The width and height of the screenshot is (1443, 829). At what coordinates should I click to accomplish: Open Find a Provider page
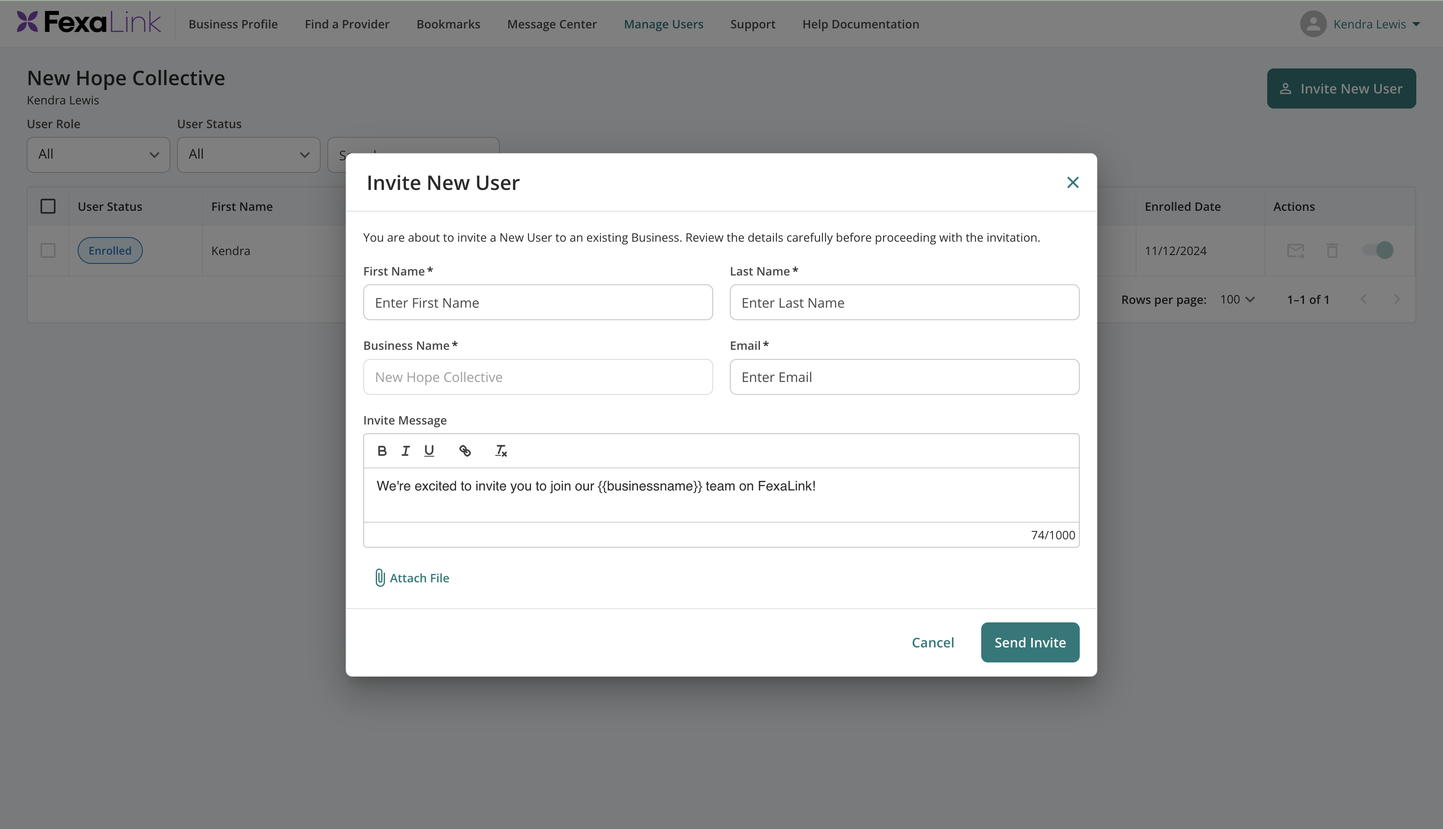pyautogui.click(x=347, y=24)
